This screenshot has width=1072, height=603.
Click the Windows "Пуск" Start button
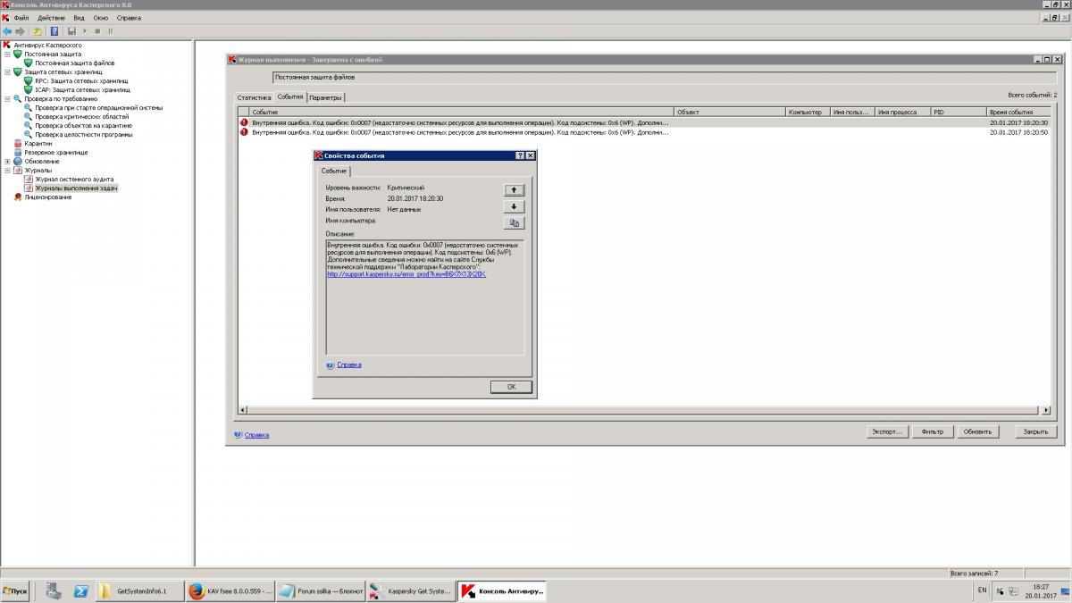pyautogui.click(x=15, y=591)
